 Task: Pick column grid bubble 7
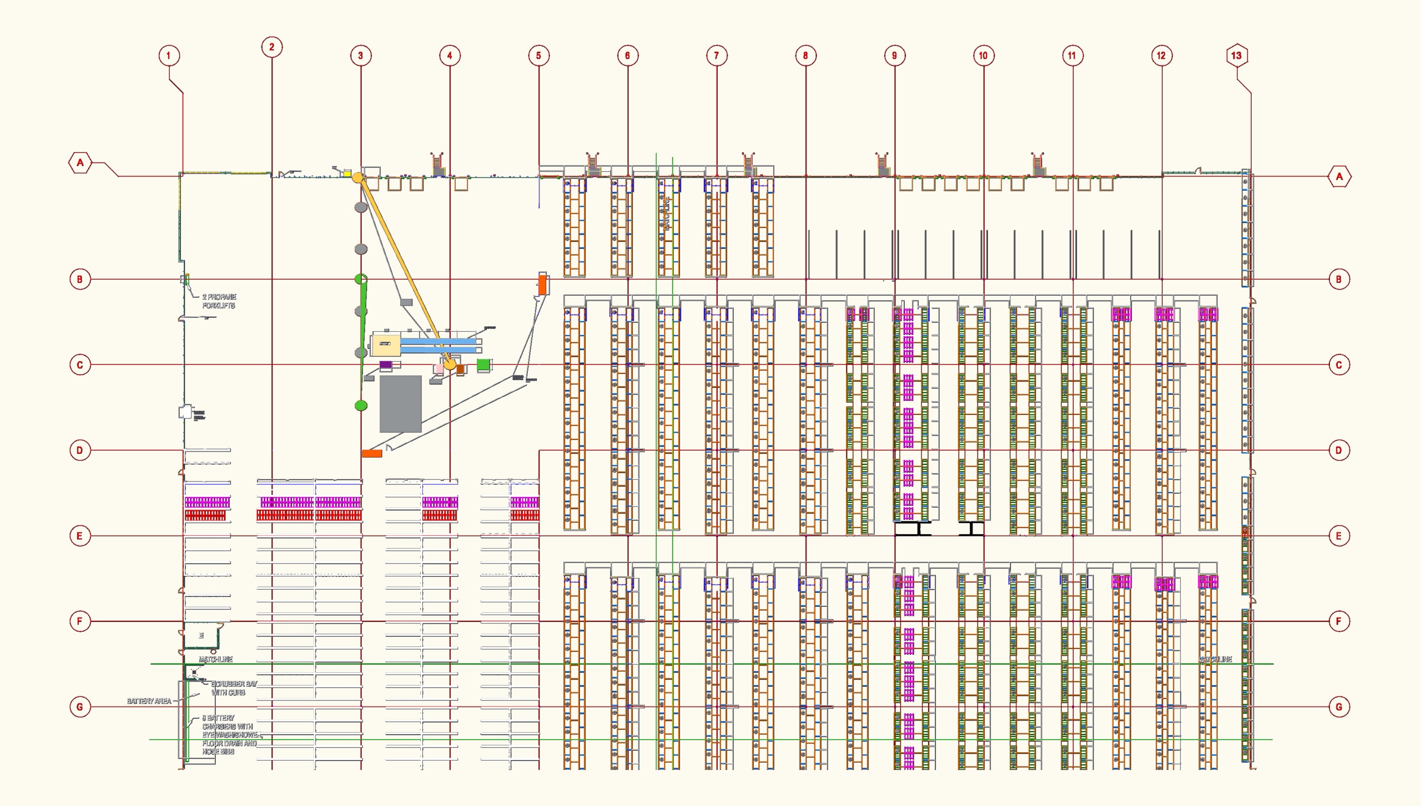pyautogui.click(x=717, y=55)
